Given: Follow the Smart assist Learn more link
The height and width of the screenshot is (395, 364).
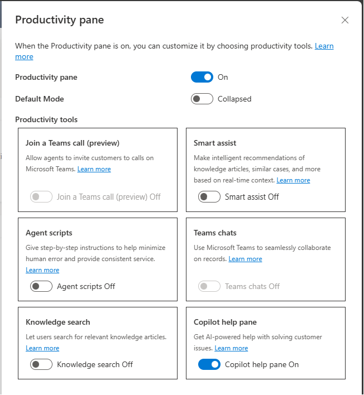Looking at the screenshot, I should 293,180.
